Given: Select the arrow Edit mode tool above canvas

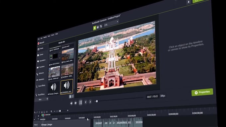Looking at the screenshot, I should [x=94, y=28].
